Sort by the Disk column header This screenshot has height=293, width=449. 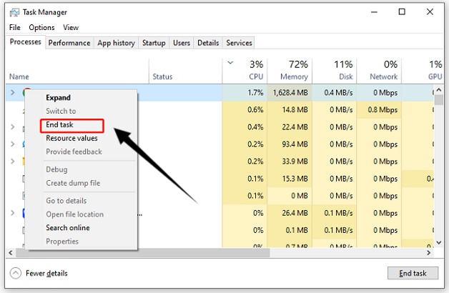tap(334, 71)
